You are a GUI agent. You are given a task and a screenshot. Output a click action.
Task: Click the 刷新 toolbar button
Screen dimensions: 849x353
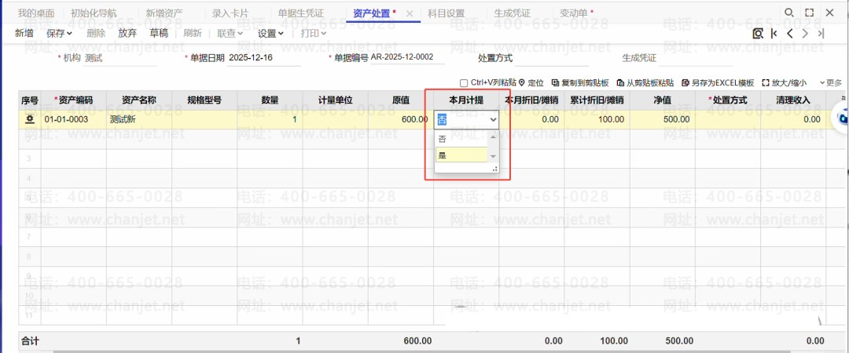(193, 33)
